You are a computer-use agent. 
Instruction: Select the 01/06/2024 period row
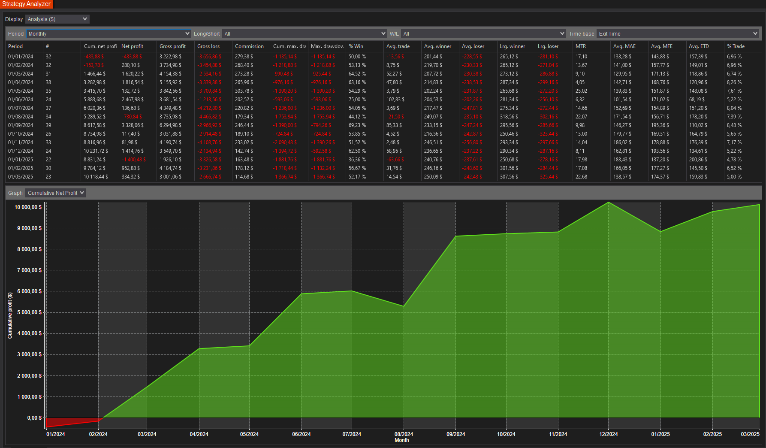(x=383, y=100)
